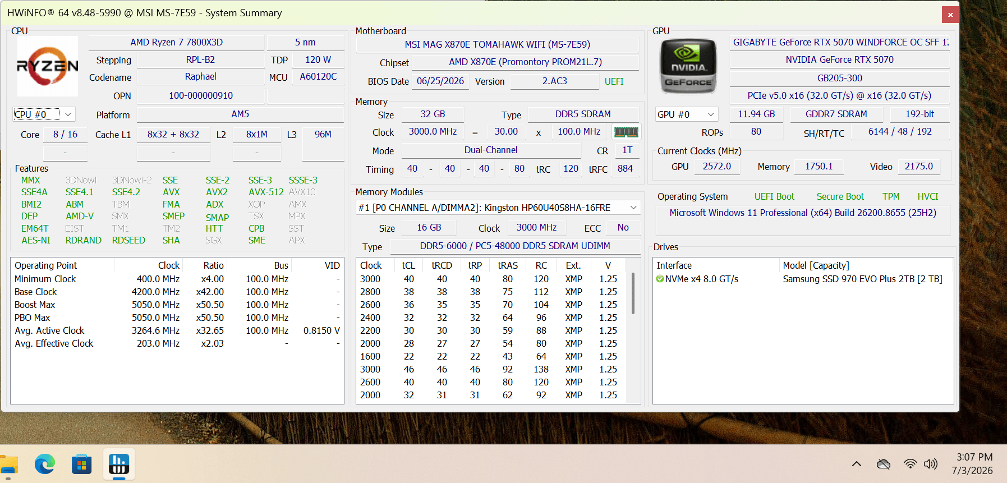Click the speaker volume tray icon
The image size is (1007, 483).
pyautogui.click(x=931, y=464)
